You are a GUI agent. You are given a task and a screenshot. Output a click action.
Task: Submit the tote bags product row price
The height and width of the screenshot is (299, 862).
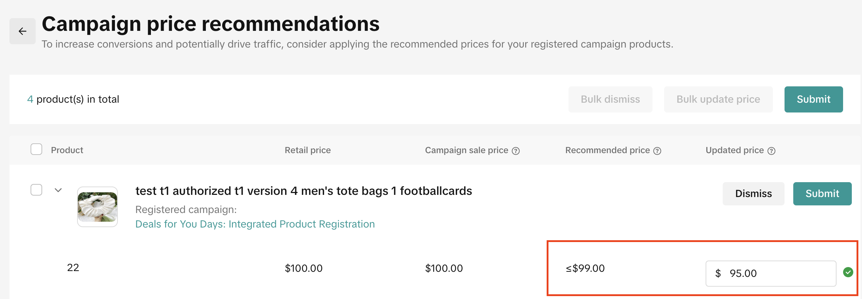(x=822, y=194)
